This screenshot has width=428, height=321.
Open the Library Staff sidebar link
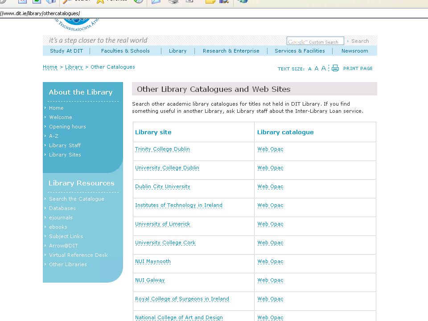(65, 145)
